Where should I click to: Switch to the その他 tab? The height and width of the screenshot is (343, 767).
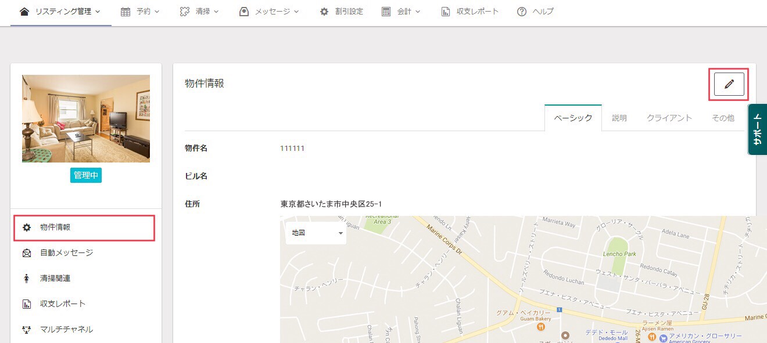pos(723,118)
